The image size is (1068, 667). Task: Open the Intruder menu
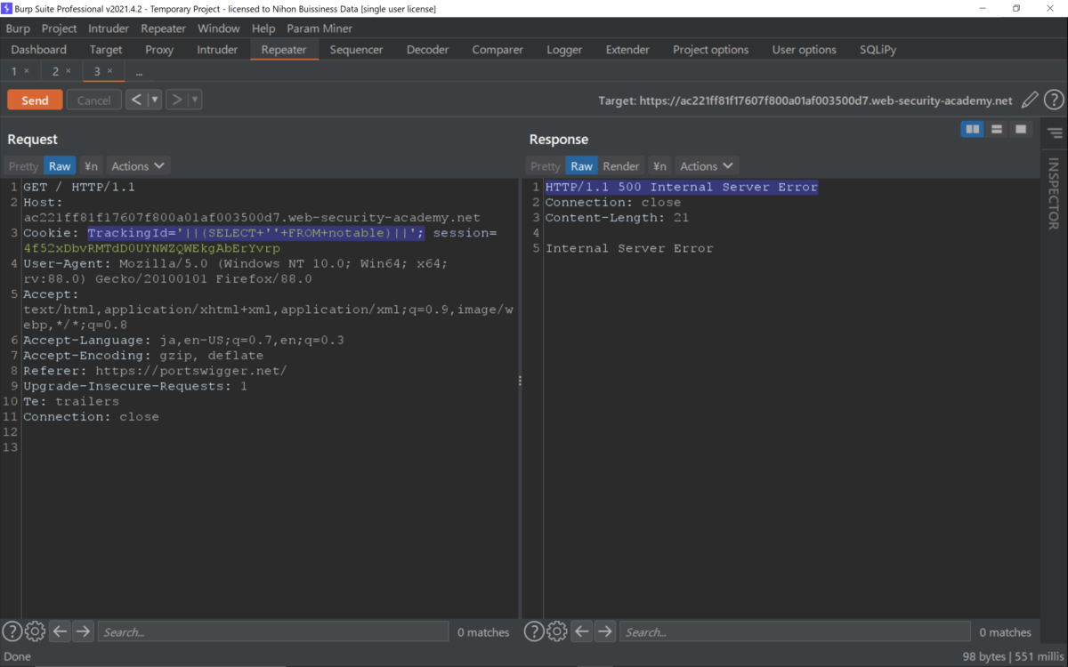point(109,28)
